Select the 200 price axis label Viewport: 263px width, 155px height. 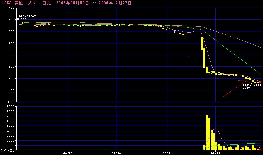click(x=11, y=55)
